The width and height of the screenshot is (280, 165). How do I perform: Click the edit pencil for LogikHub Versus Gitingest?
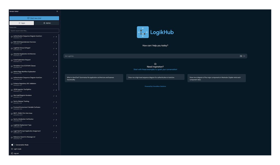(x=54, y=49)
